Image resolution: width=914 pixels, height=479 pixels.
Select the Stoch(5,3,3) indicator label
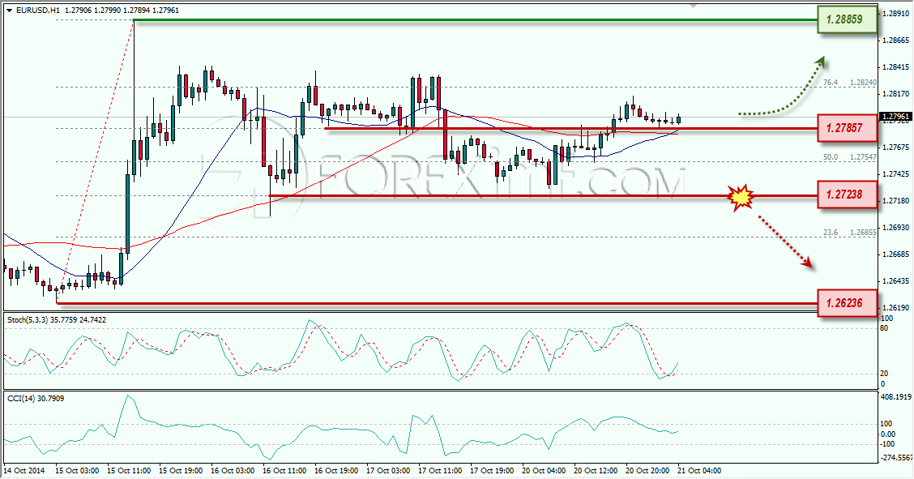click(x=28, y=320)
